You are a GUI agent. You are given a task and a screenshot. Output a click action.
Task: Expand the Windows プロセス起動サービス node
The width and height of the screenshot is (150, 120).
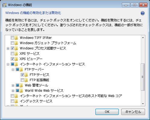(x=8, y=49)
